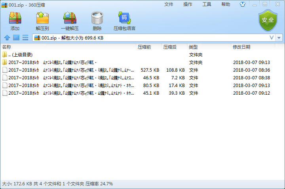
Task: Sort by 类型 column header
Action: point(209,47)
